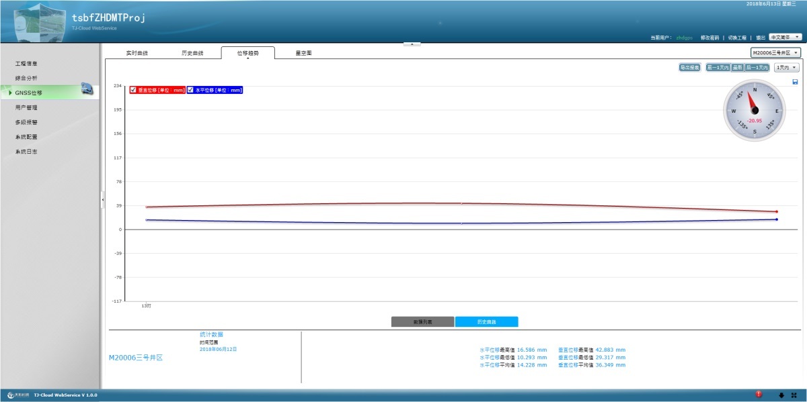Switch to the 实时曲线 tab
807x402 pixels.
[137, 52]
